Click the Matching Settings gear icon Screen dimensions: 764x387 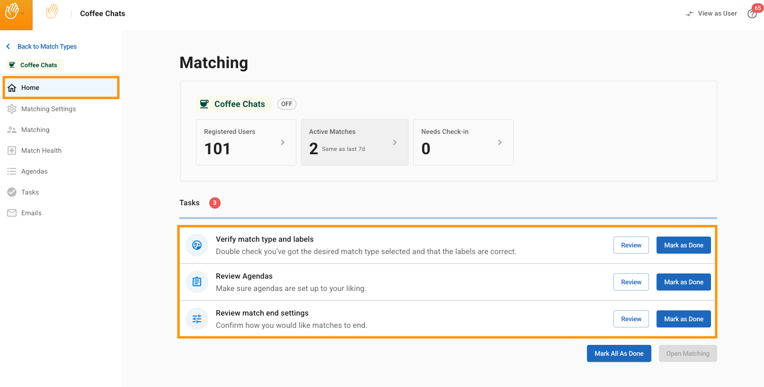12,109
